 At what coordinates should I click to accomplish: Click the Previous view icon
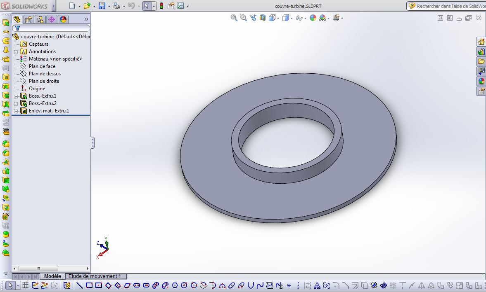click(x=253, y=18)
